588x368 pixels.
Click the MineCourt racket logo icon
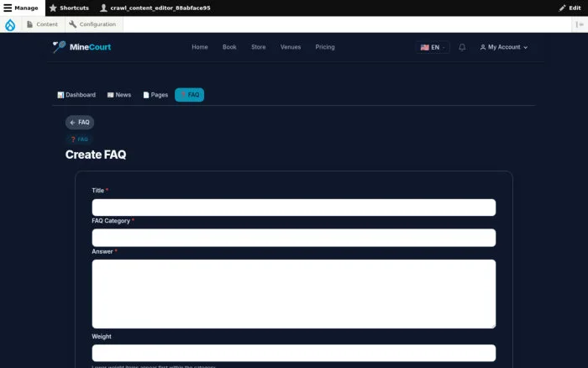(x=60, y=47)
